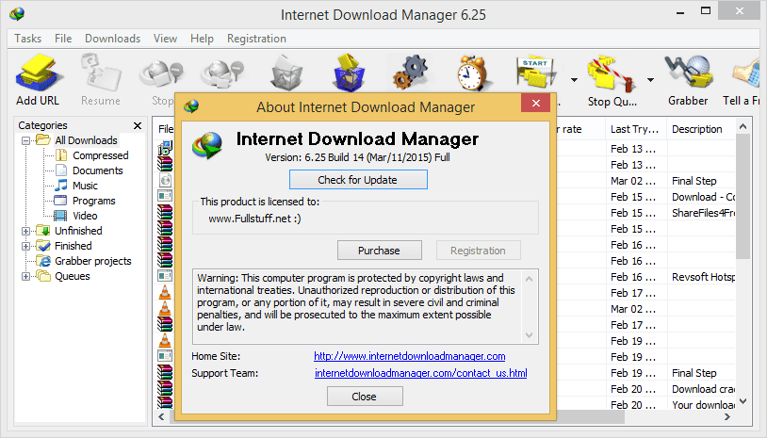The image size is (767, 438).
Task: Click the Delete trash bin icon
Action: [x=286, y=73]
